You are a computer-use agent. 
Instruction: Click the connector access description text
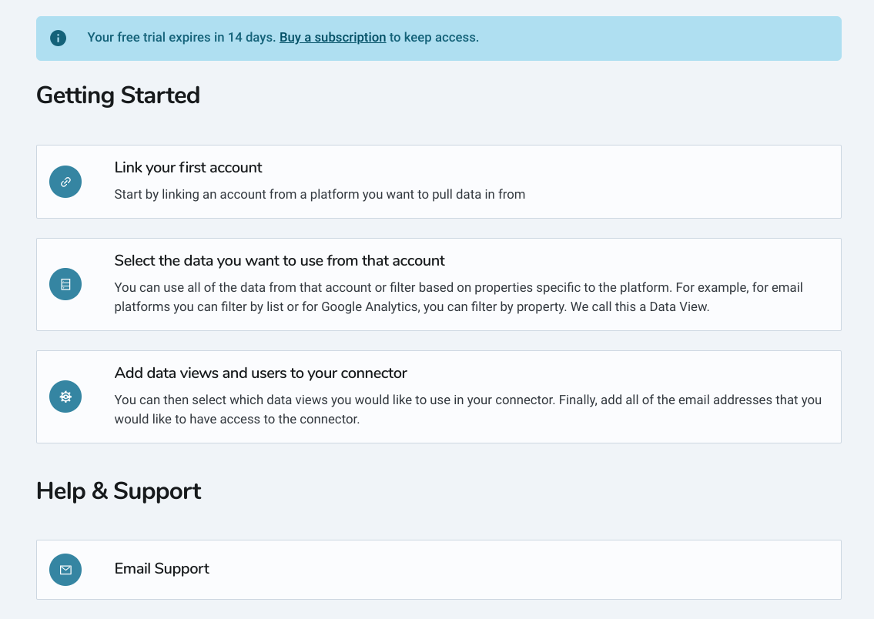(x=467, y=410)
